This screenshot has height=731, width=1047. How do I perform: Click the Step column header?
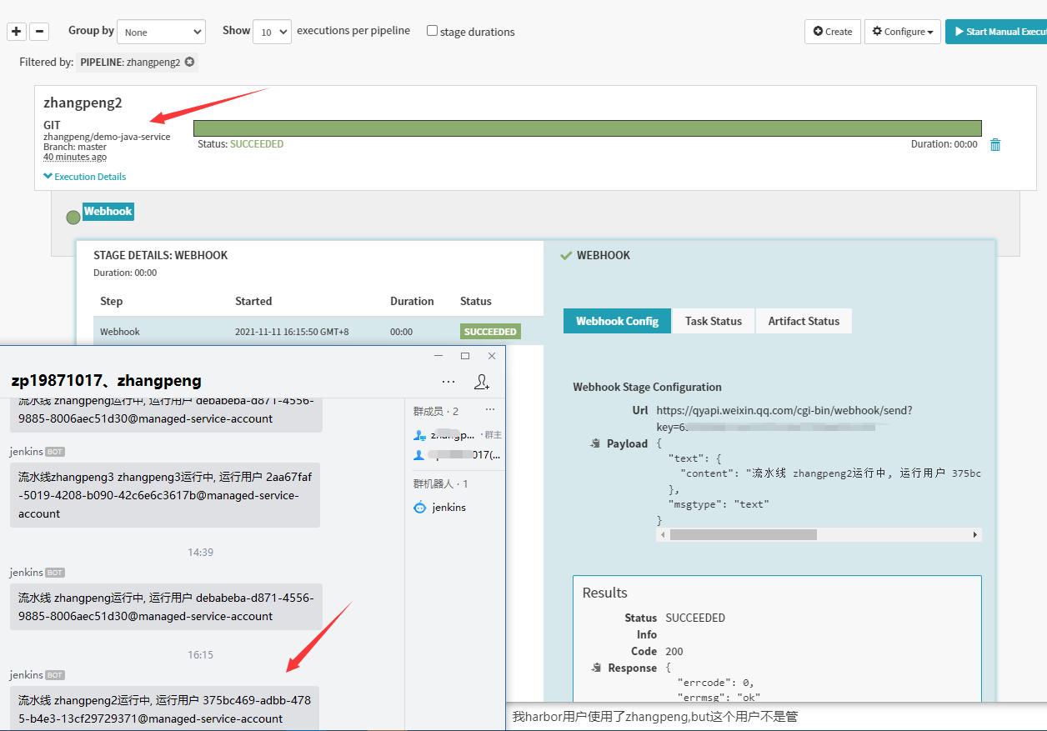click(111, 301)
